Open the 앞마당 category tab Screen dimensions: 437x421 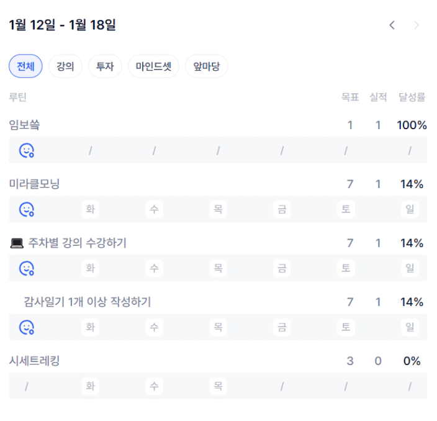click(207, 66)
